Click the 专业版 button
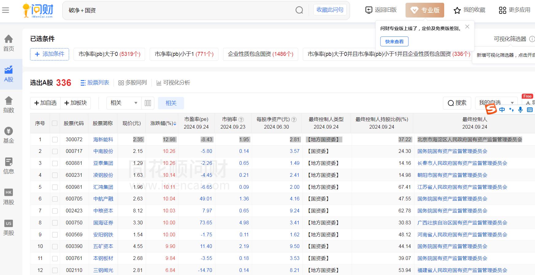The image size is (535, 275). click(x=425, y=10)
